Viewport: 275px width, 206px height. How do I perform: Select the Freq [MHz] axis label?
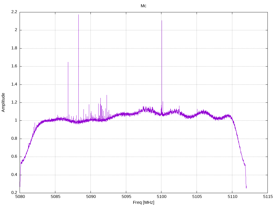143,203
